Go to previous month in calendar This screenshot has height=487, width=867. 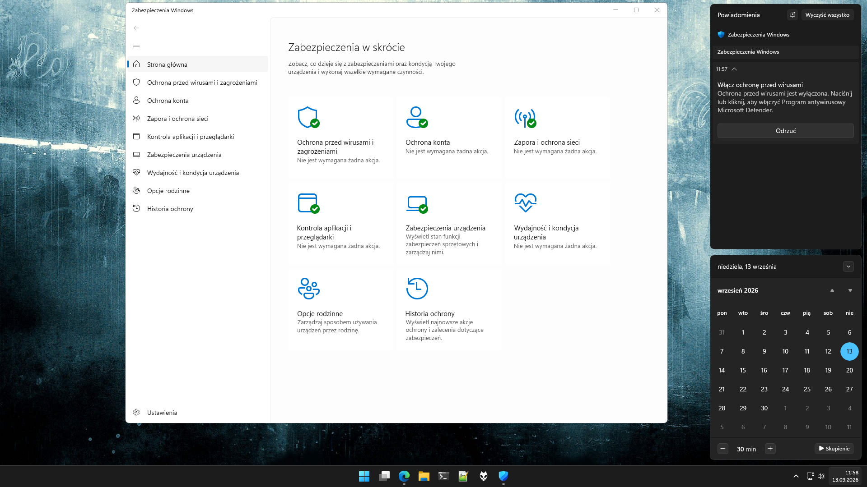coord(832,290)
